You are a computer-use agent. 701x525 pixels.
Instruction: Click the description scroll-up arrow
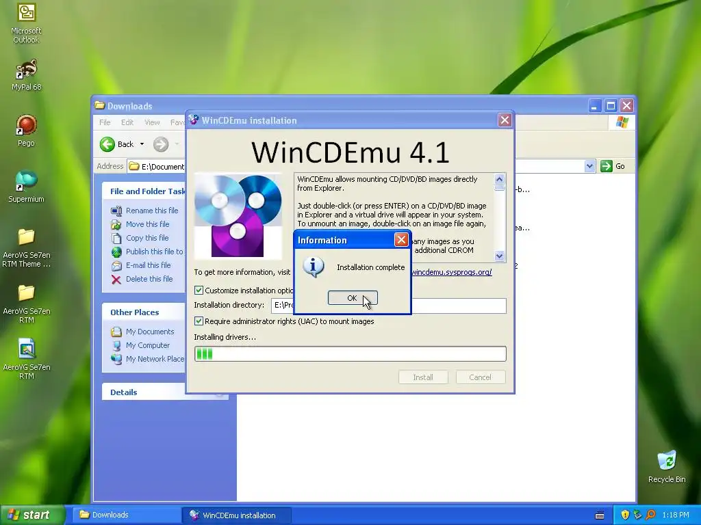coord(499,179)
